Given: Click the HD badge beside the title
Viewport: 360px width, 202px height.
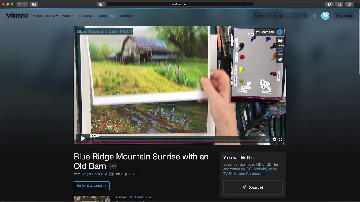Looking at the screenshot, I should tap(113, 166).
